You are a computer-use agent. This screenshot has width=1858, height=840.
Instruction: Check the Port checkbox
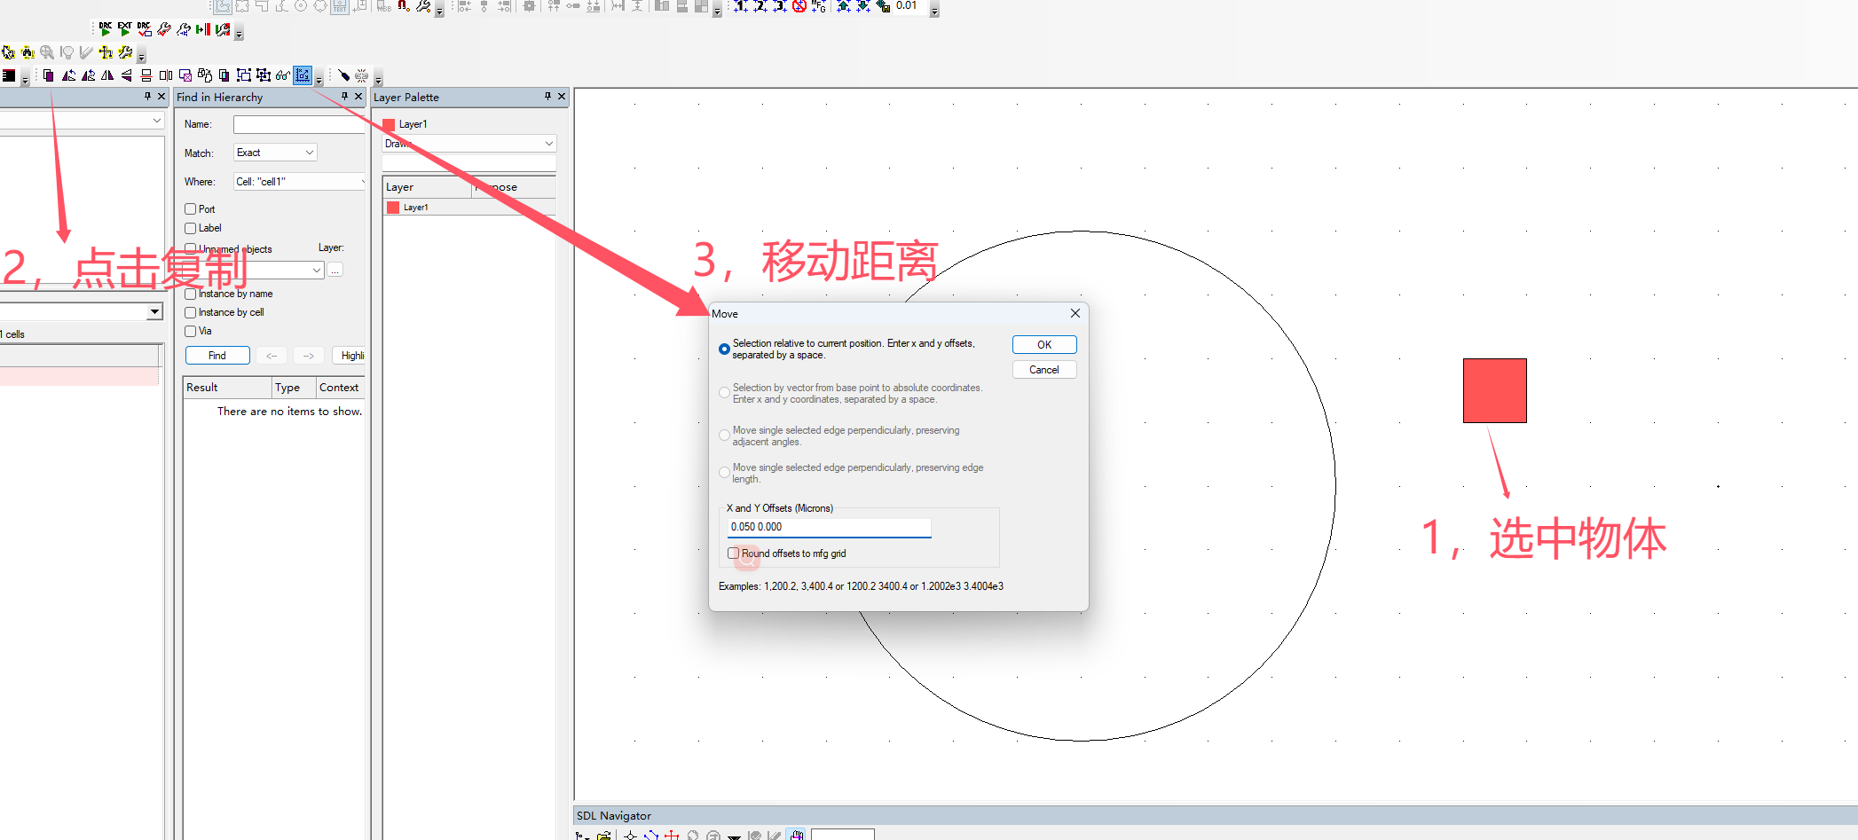(190, 209)
